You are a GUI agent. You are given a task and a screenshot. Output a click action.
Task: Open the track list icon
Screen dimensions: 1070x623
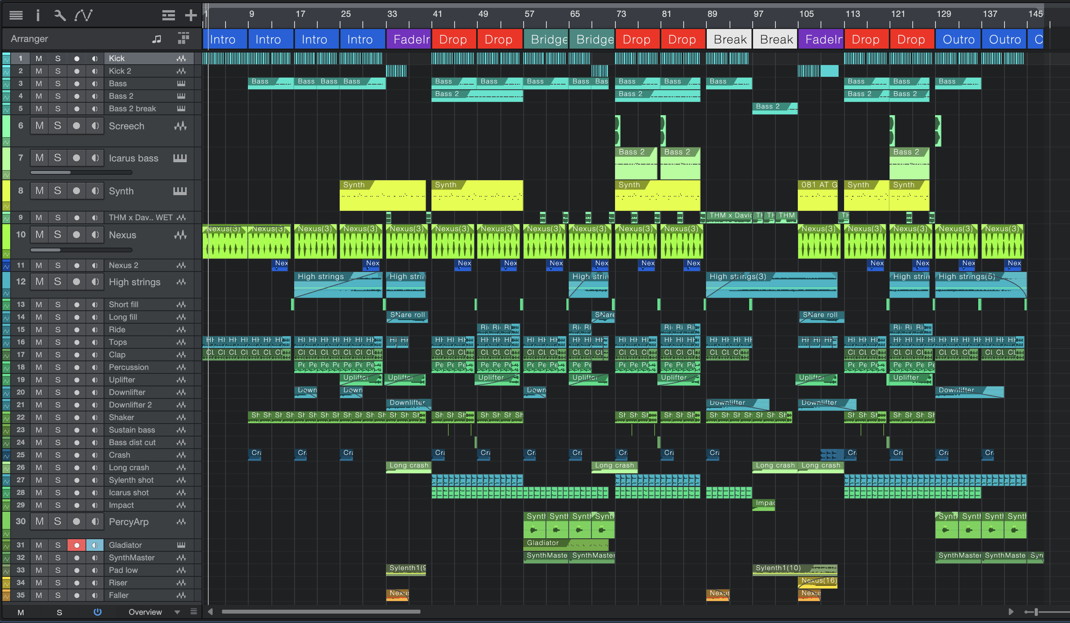(x=16, y=15)
